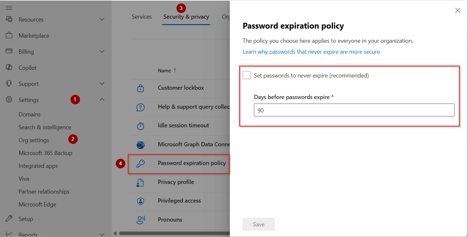Click the Days before passwords expire field
This screenshot has height=237, width=468.
(x=353, y=110)
